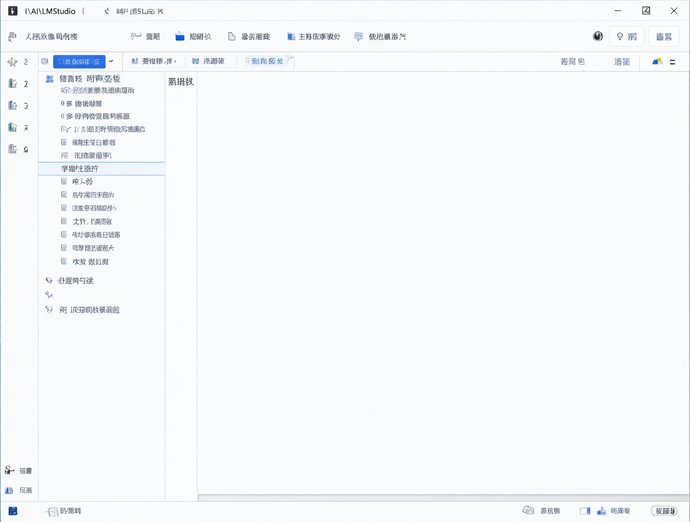Open the two-line menu icon at toolbar right

(x=673, y=62)
